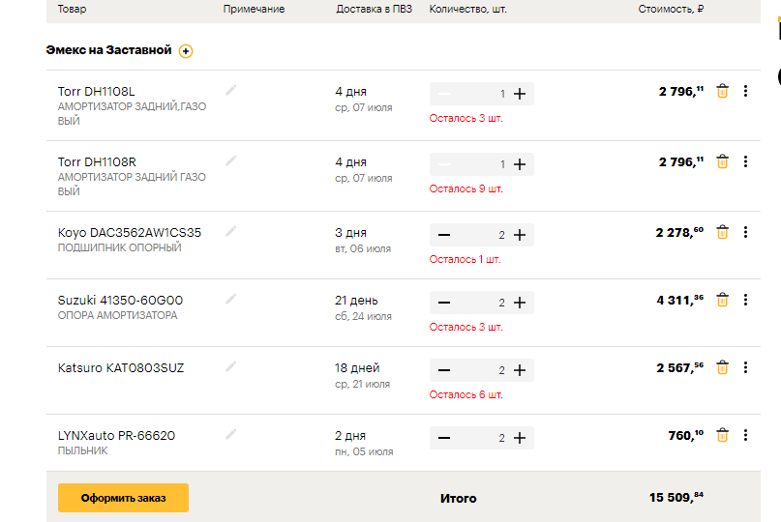Increase quantity of Torr DH1108L
Screen dimensions: 781x522
coord(520,94)
